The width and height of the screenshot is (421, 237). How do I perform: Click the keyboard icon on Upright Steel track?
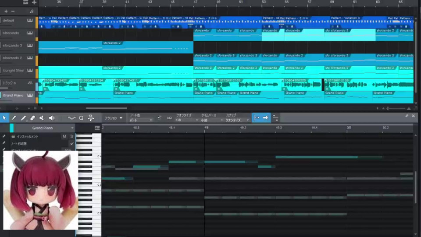click(x=30, y=70)
